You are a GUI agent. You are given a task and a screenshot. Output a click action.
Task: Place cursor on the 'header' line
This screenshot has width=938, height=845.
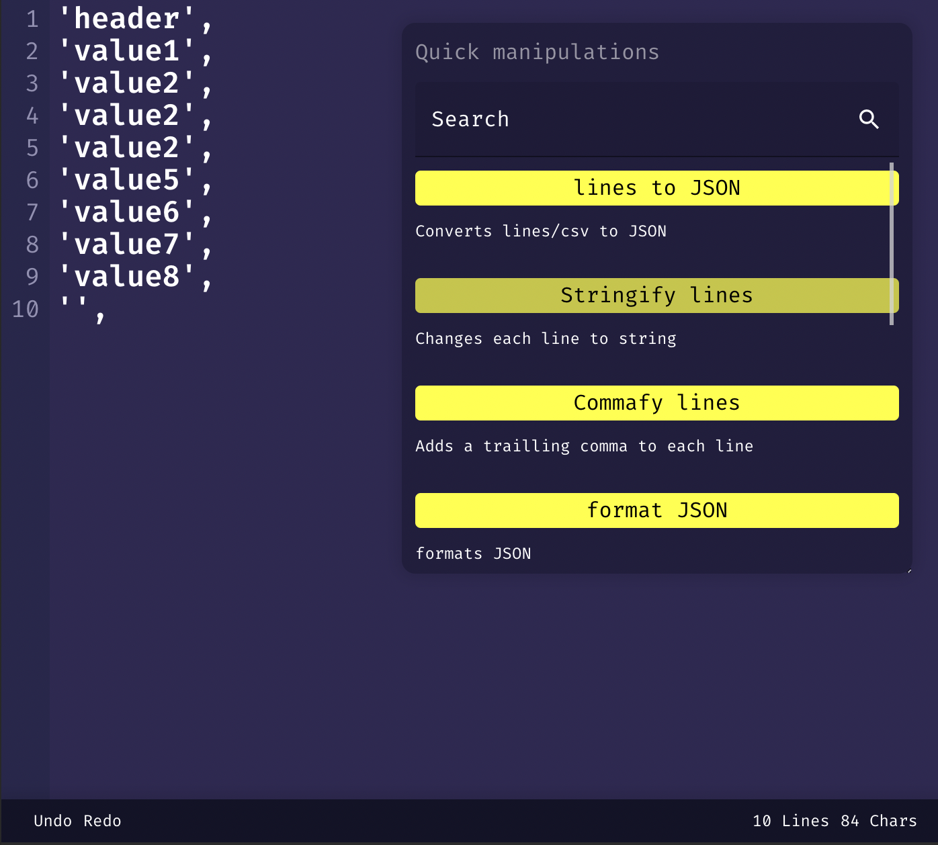[134, 18]
